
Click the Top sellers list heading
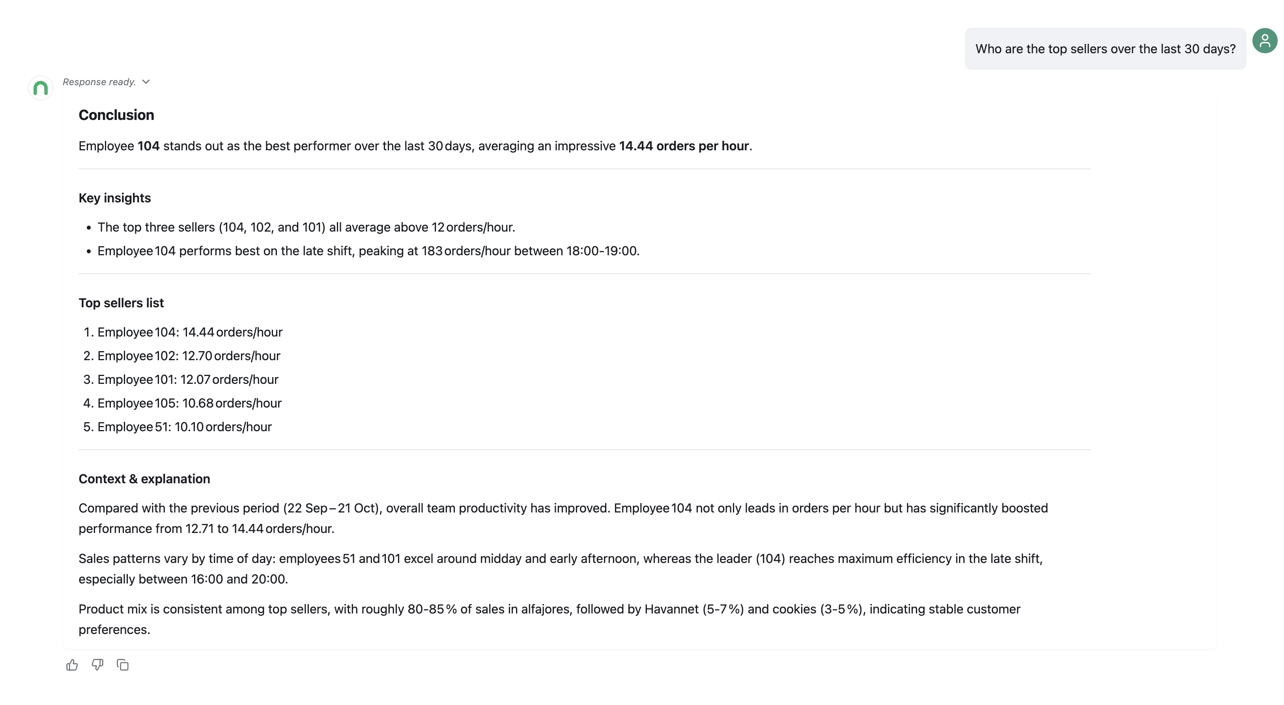[x=121, y=303]
